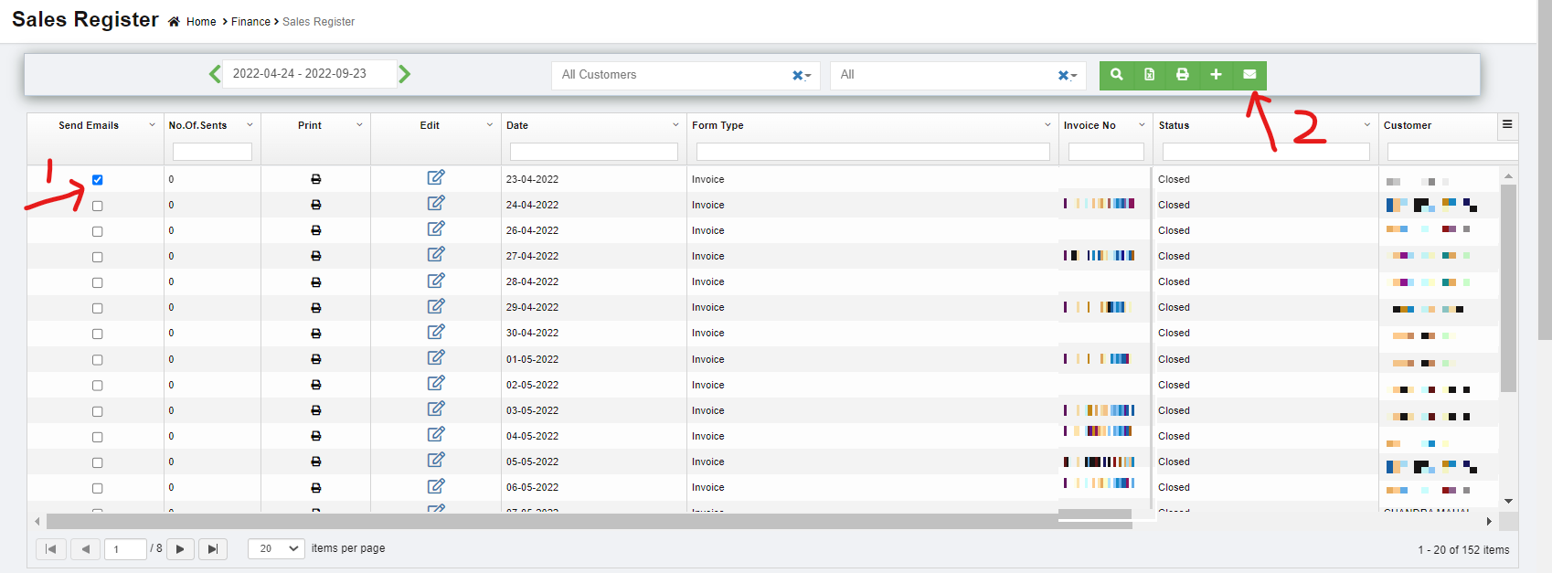Go to Home breadcrumb link

(201, 22)
